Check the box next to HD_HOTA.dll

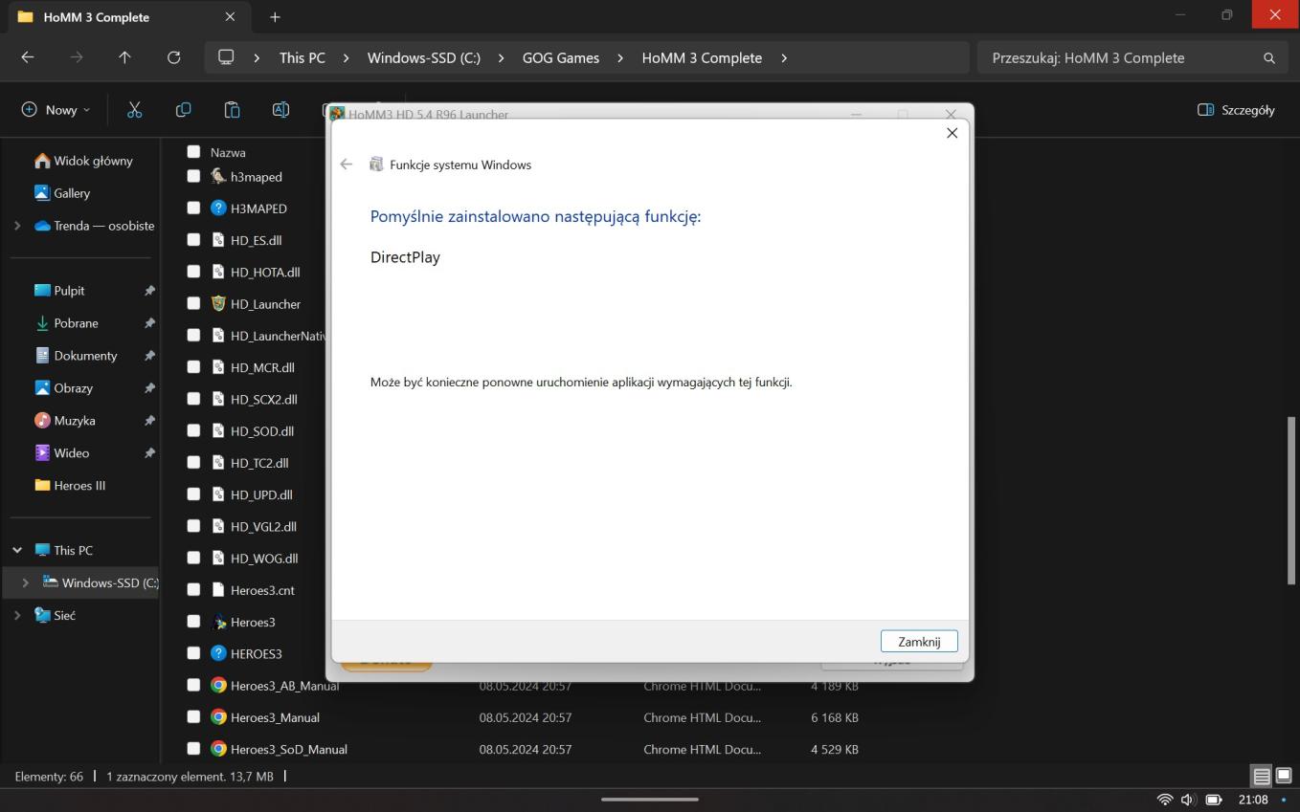coord(193,272)
